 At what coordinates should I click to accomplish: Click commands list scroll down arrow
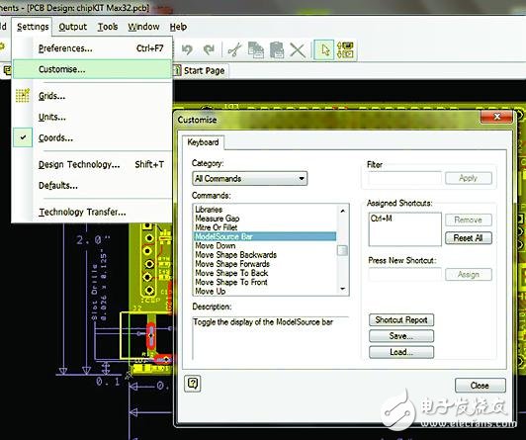342,289
